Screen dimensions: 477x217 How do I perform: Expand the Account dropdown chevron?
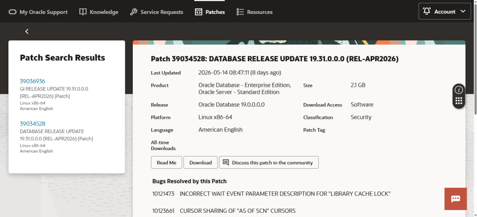463,12
